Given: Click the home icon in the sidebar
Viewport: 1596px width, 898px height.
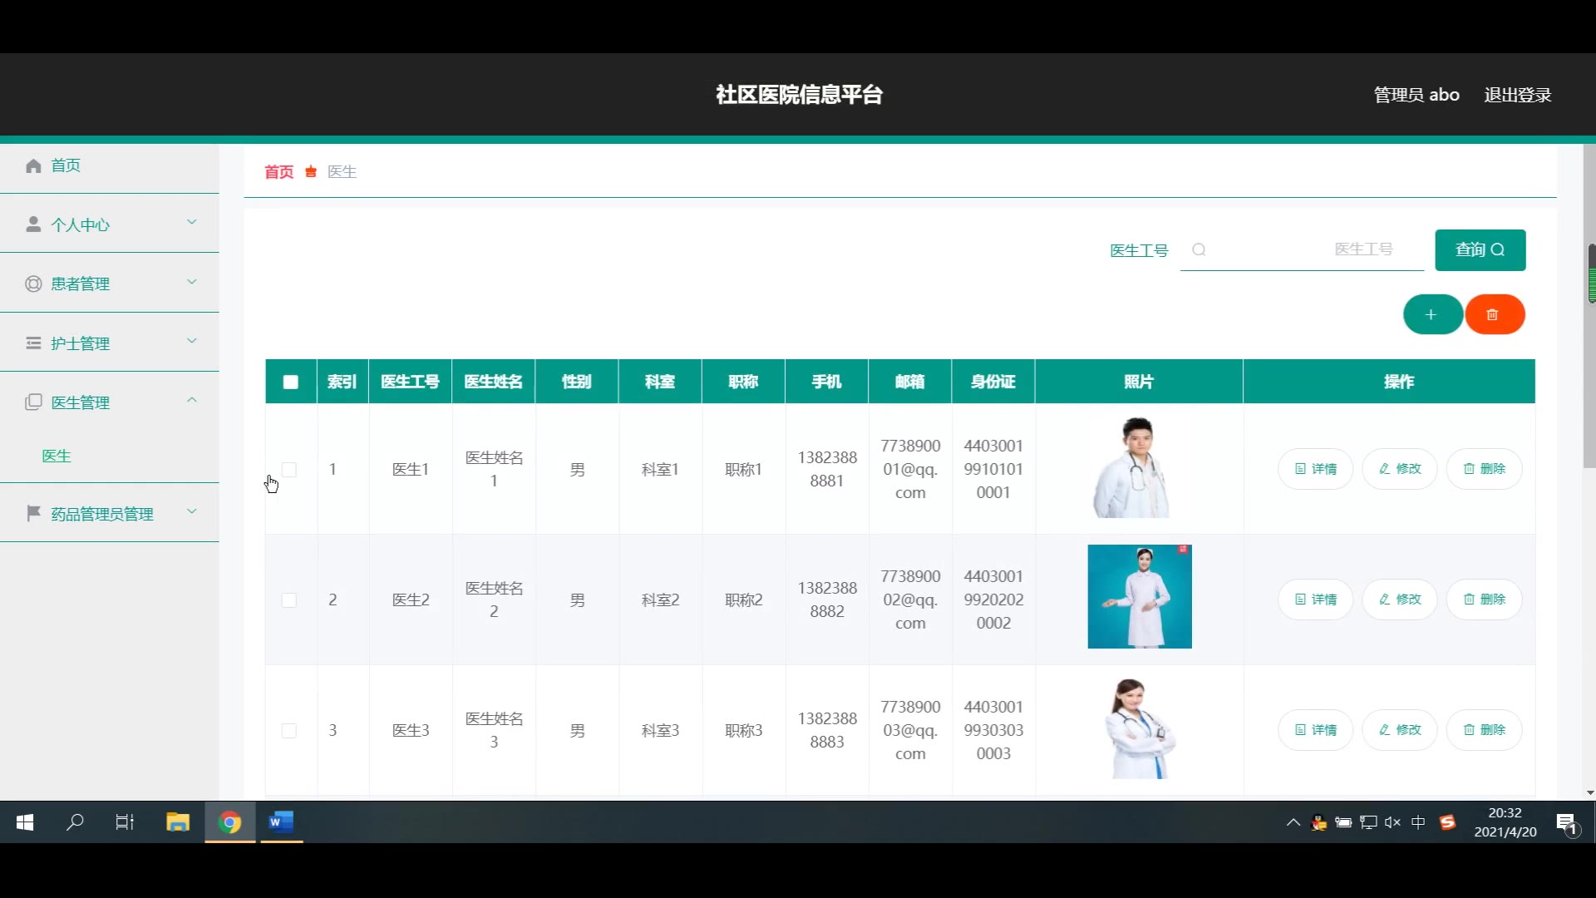Looking at the screenshot, I should pyautogui.click(x=33, y=165).
